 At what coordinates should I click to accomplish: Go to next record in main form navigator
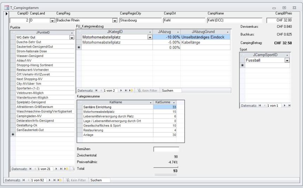[x=49, y=180]
